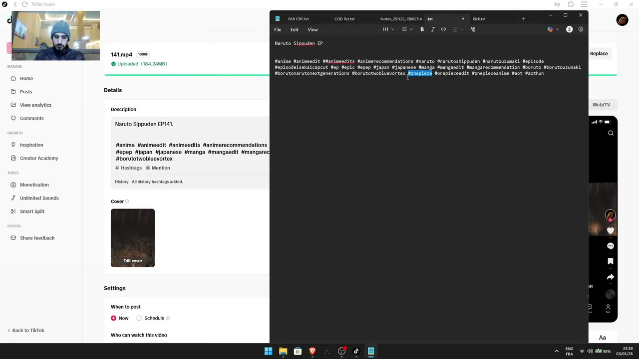This screenshot has width=639, height=359.
Task: Open the Notepad File menu
Action: pos(278,29)
